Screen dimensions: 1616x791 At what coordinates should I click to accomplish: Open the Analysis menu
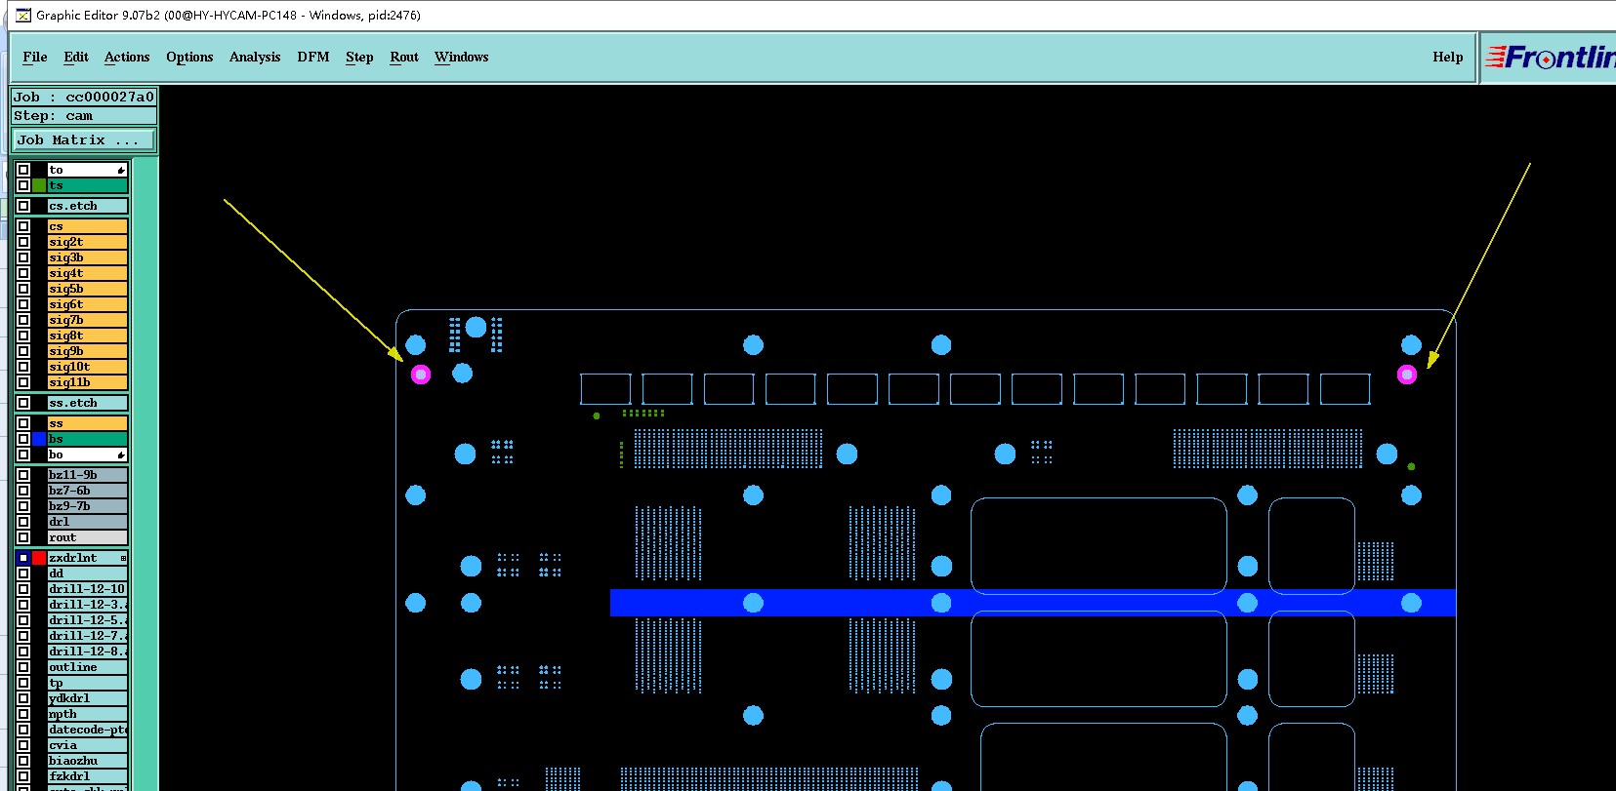(255, 58)
